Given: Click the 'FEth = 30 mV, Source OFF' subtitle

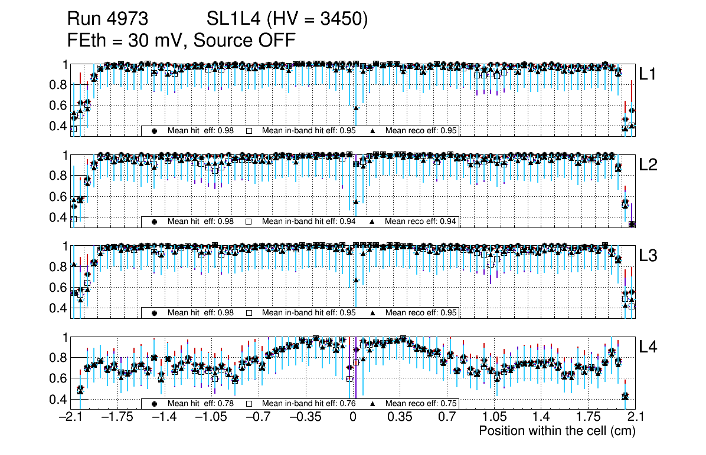Looking at the screenshot, I should click(181, 40).
